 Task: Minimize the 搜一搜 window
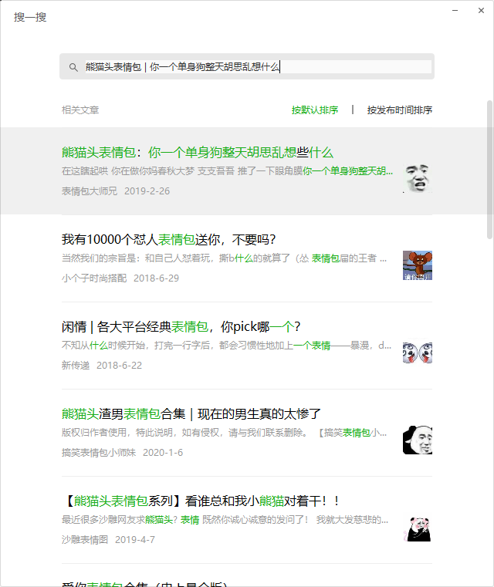coord(455,11)
